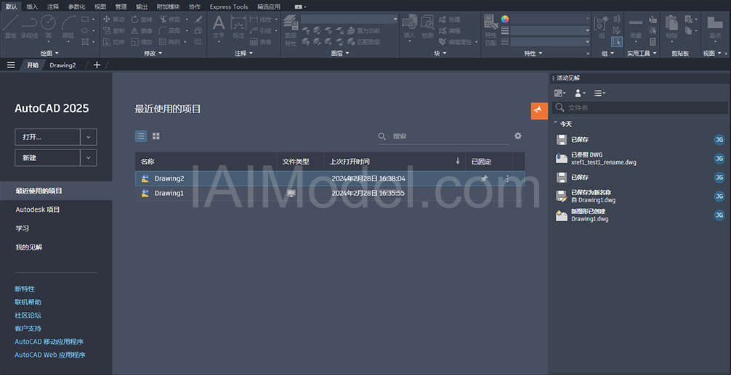Open the 社区论坛 link
This screenshot has width=731, height=375.
point(28,315)
